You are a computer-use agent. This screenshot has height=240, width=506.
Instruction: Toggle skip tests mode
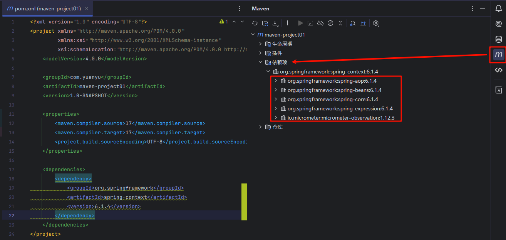[x=330, y=23]
